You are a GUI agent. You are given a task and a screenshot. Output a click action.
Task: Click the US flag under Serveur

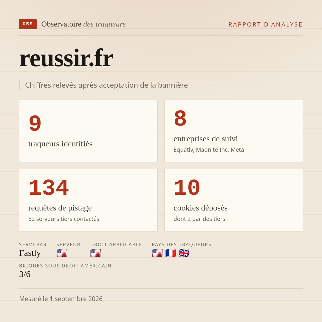[x=62, y=253]
